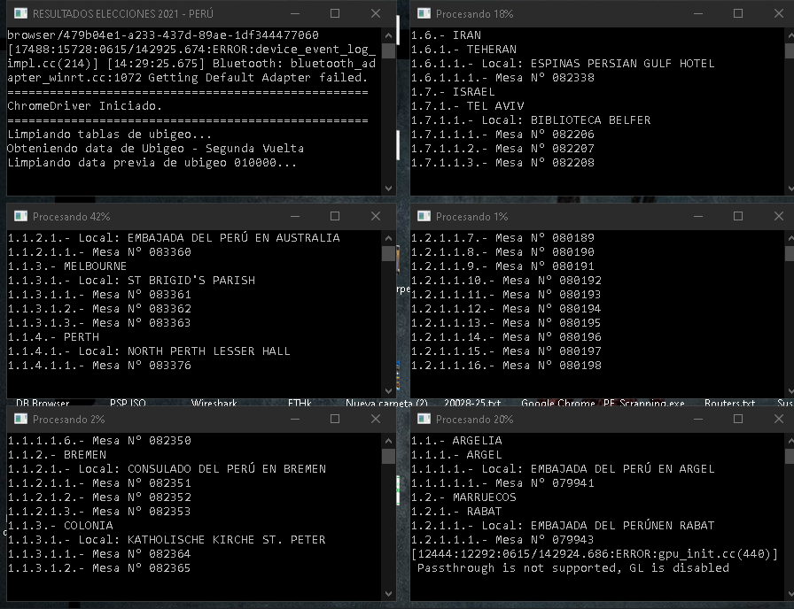Click the '1.2.- MARRUECOS' line
This screenshot has height=609, width=794.
pos(463,497)
